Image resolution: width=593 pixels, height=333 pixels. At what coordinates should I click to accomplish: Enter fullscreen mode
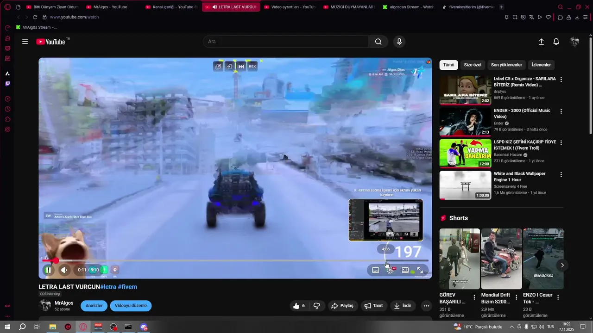420,270
